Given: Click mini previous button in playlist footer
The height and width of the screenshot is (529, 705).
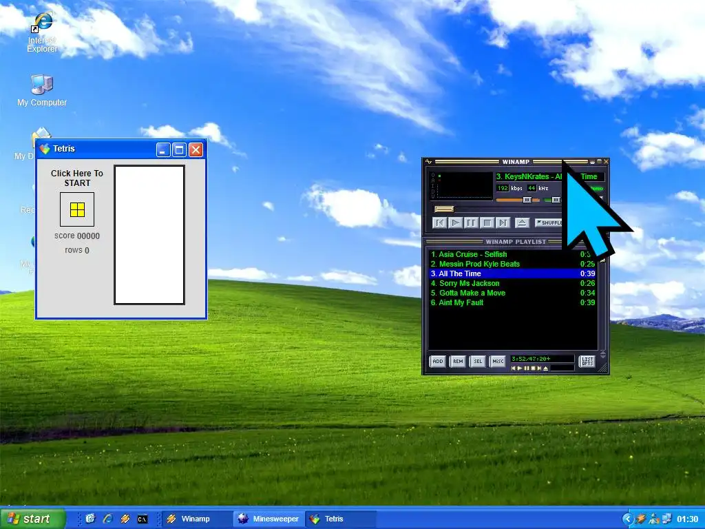Looking at the screenshot, I should pos(513,369).
